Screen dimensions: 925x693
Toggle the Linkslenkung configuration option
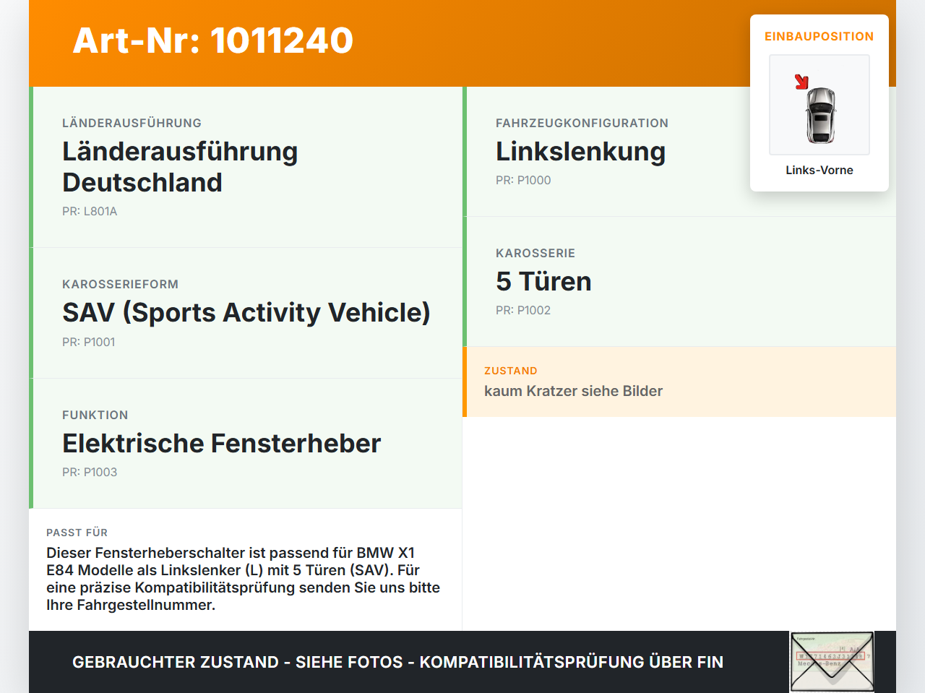[x=580, y=152]
